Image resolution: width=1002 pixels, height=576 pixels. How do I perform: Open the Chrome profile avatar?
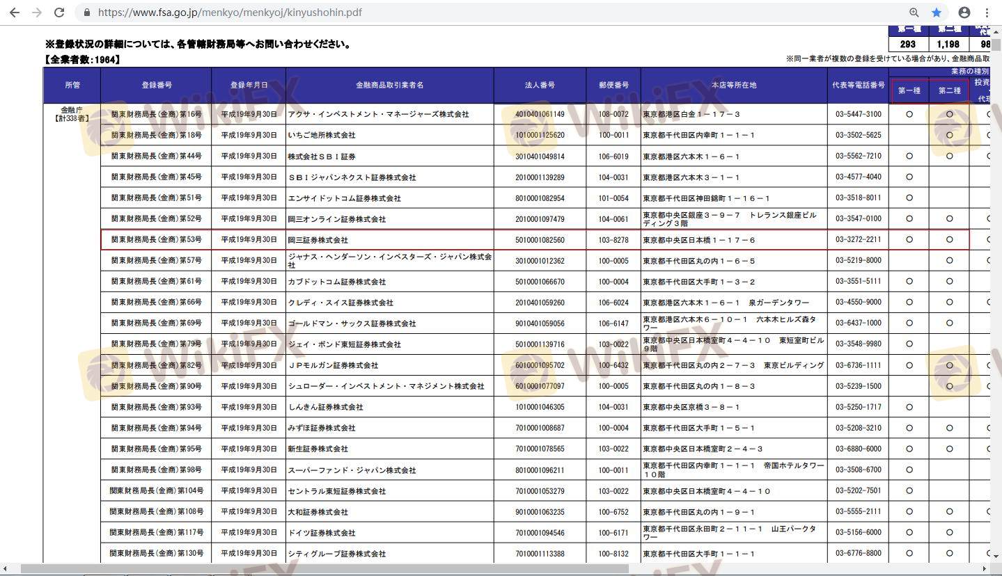coord(964,13)
